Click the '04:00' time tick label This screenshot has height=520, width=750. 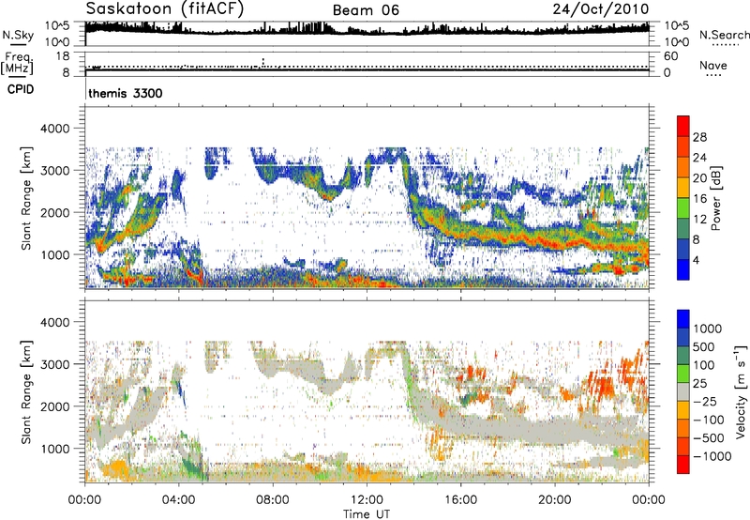pos(179,500)
